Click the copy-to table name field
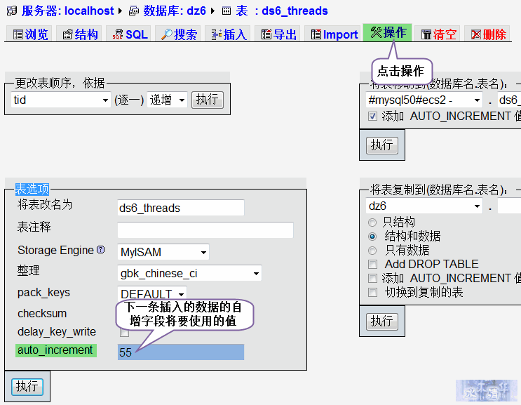521x405 pixels. pos(509,206)
